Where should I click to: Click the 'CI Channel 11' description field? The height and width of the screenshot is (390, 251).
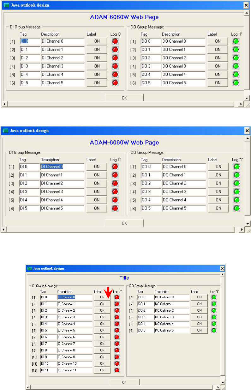click(x=75, y=370)
